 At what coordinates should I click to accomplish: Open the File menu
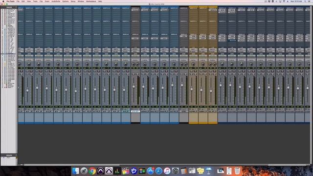click(18, 1)
